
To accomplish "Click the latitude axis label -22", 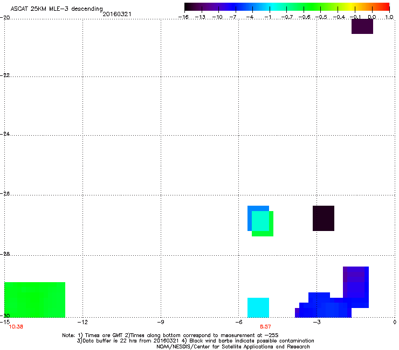I will pos(5,75).
